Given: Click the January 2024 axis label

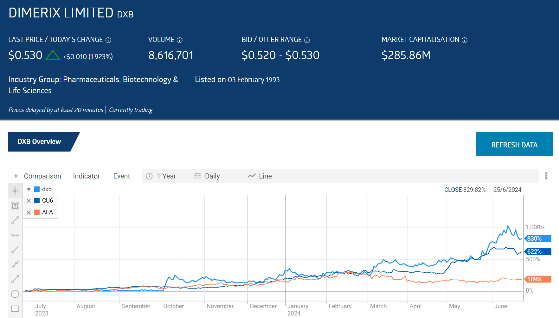Looking at the screenshot, I should pyautogui.click(x=298, y=310).
